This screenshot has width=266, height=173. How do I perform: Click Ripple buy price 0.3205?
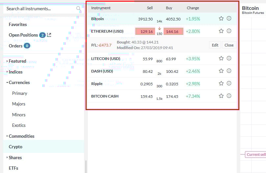(172, 84)
